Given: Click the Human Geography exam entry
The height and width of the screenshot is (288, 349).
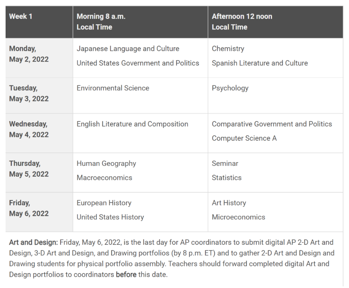Looking at the screenshot, I should pyautogui.click(x=106, y=164).
